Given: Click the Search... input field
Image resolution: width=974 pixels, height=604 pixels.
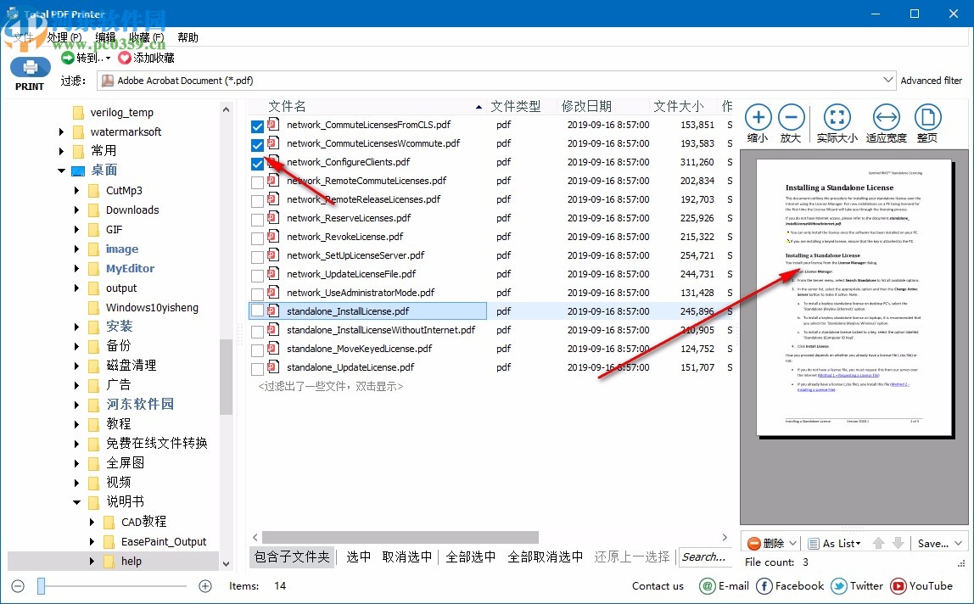Looking at the screenshot, I should coord(705,556).
